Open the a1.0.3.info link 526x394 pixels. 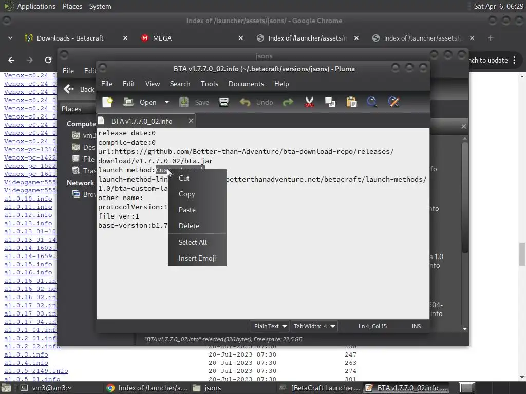point(26,354)
